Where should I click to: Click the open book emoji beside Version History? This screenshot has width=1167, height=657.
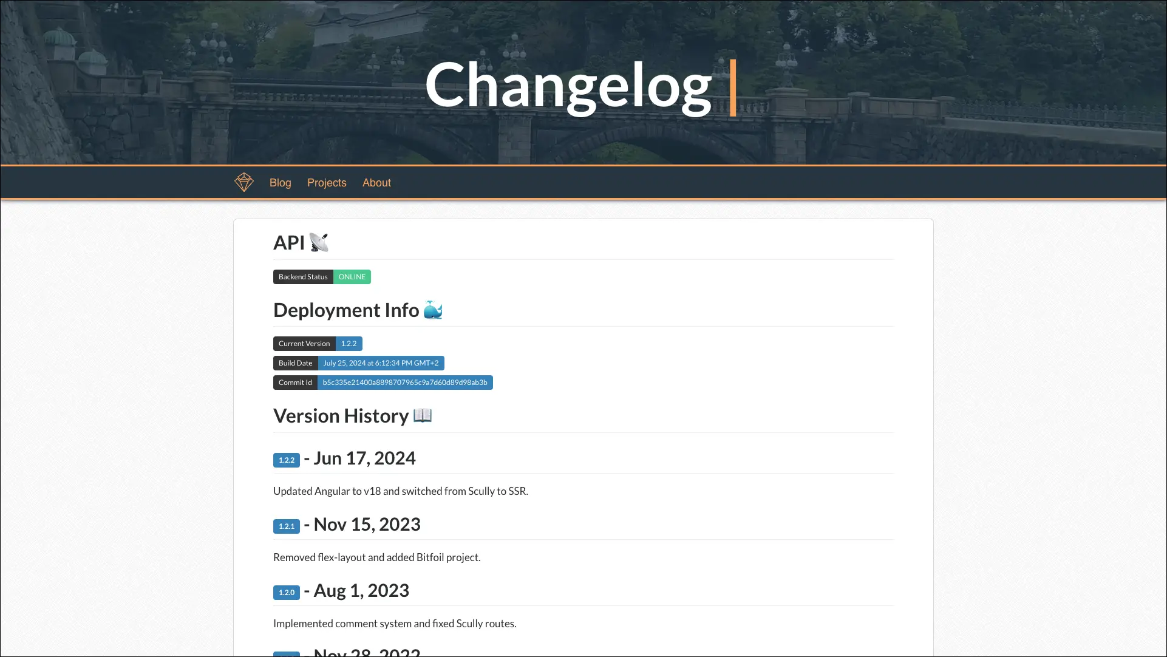pos(423,415)
